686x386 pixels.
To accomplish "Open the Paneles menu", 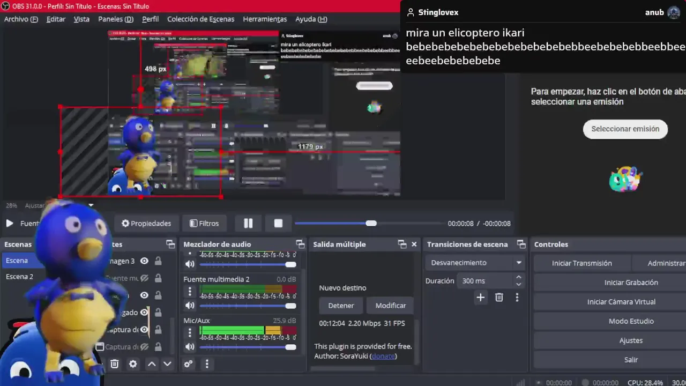I will 116,19.
